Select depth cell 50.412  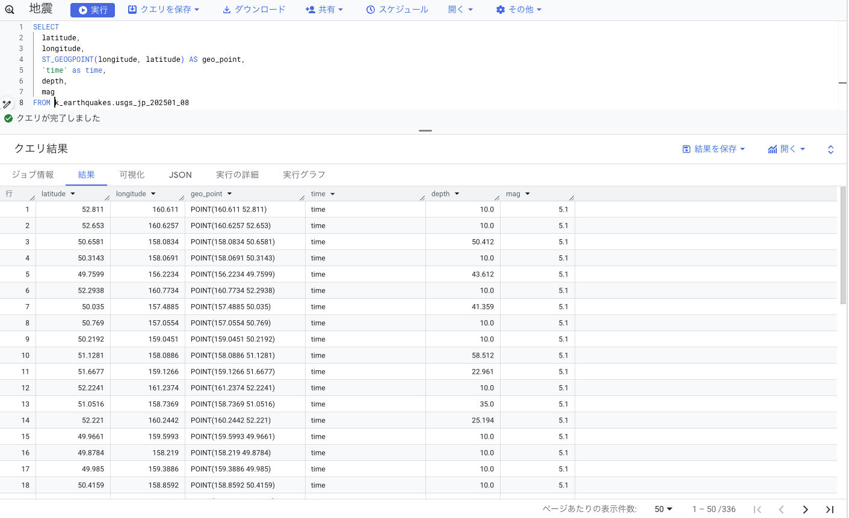[463, 242]
